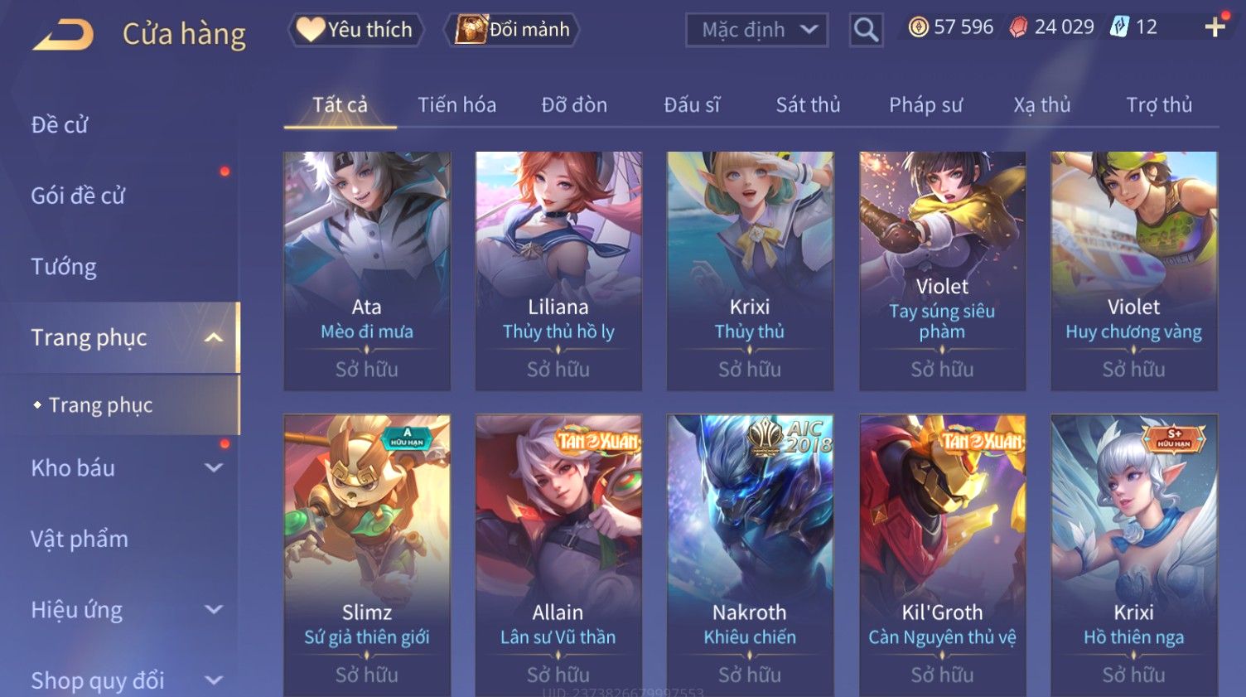1246x697 pixels.
Task: Switch to the Pháp sư tab
Action: pos(925,105)
